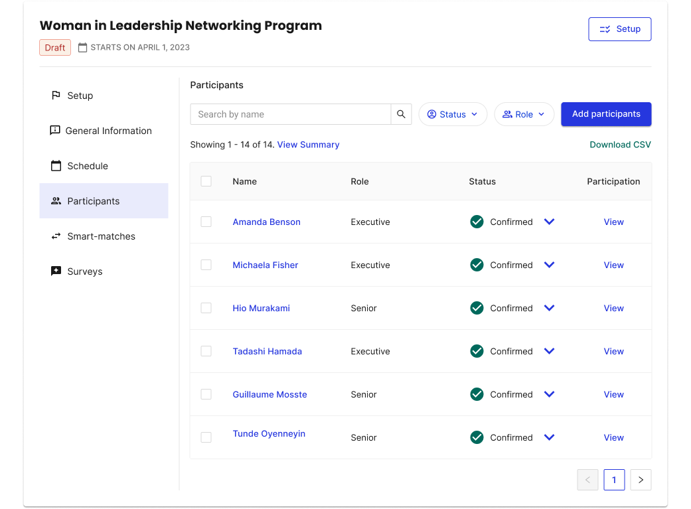This screenshot has width=691, height=509.
Task: Click the green check icon for Tadashi Hamada
Action: click(477, 351)
